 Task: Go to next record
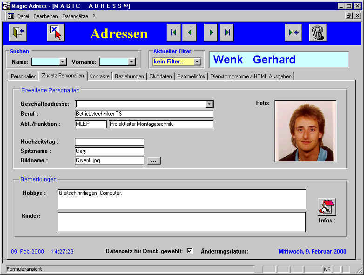click(211, 33)
